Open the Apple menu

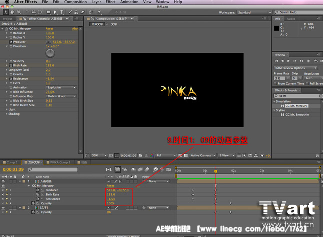pos(7,2)
